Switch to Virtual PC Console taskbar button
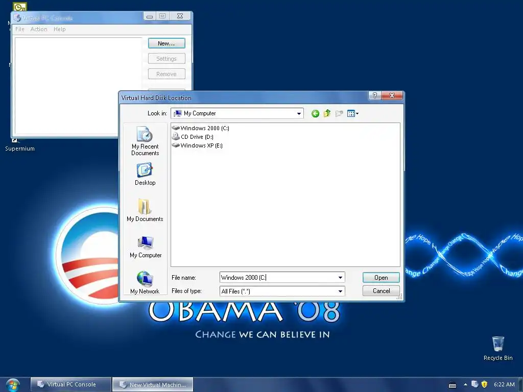 click(x=70, y=384)
